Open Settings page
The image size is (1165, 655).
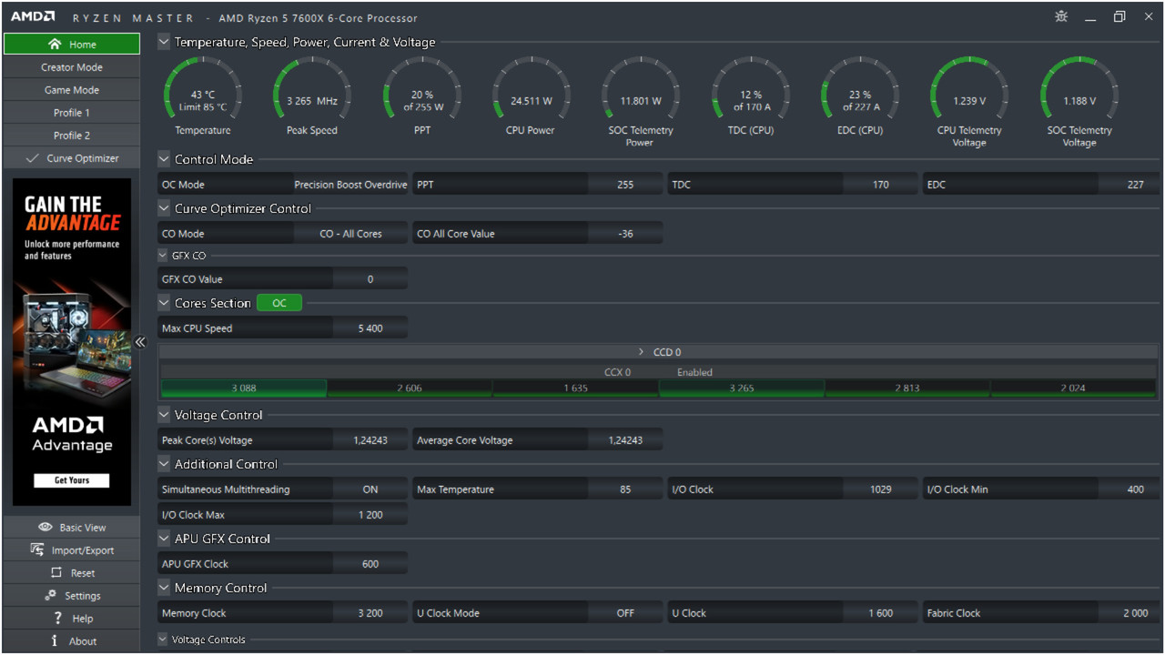(x=72, y=596)
